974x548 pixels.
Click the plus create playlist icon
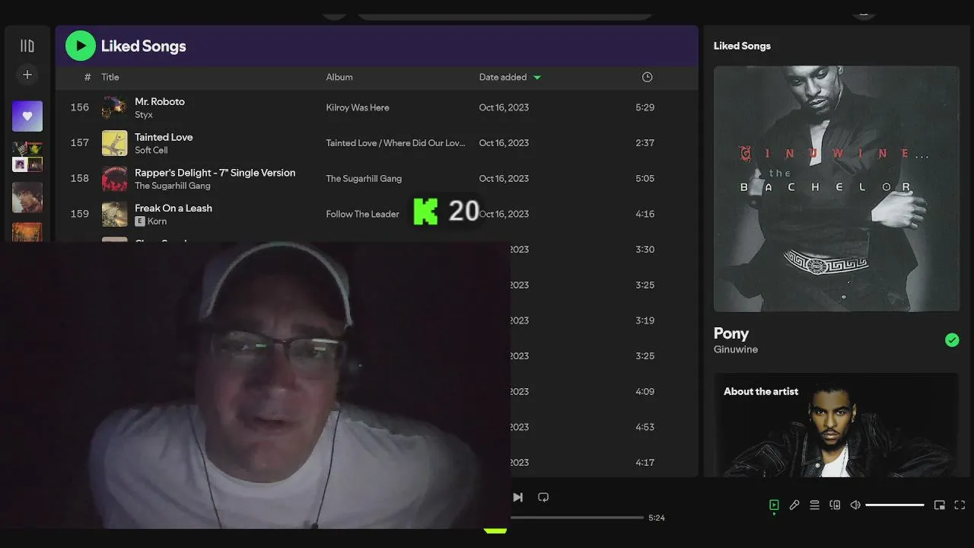click(x=27, y=75)
